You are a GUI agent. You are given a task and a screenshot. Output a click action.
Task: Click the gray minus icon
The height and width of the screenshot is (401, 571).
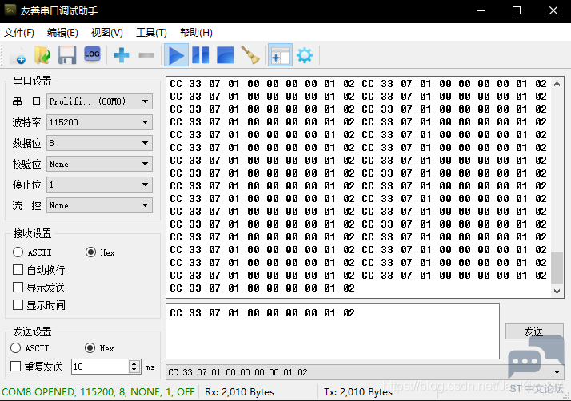[146, 55]
